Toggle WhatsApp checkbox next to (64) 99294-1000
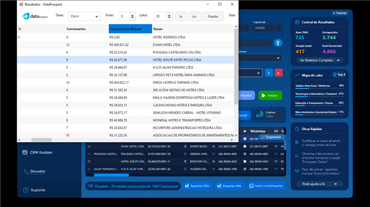Image resolution: width=370 pixels, height=207 pixels. (x=245, y=169)
